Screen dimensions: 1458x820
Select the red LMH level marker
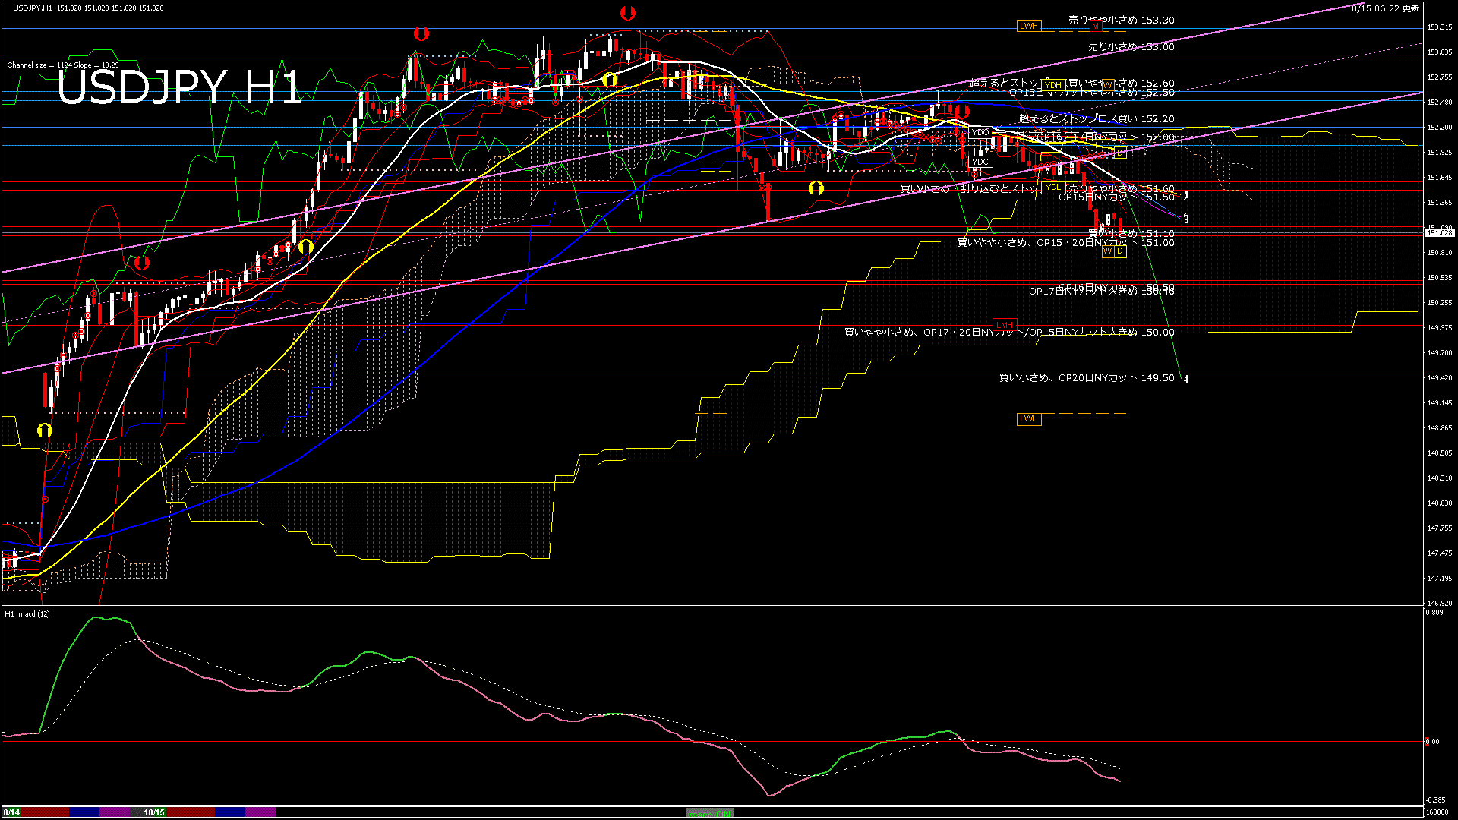click(1004, 325)
